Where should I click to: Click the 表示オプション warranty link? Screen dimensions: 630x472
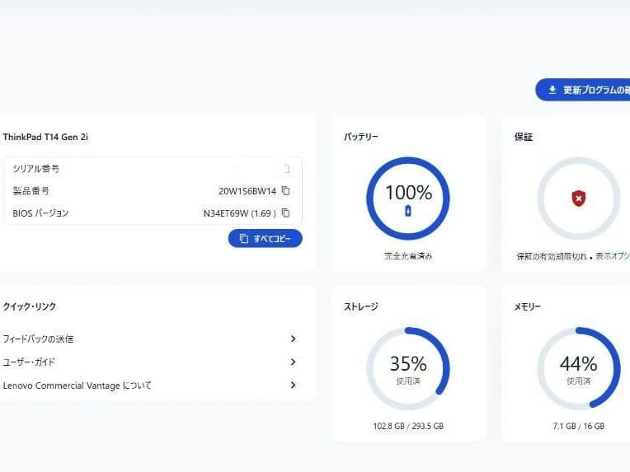click(x=612, y=256)
